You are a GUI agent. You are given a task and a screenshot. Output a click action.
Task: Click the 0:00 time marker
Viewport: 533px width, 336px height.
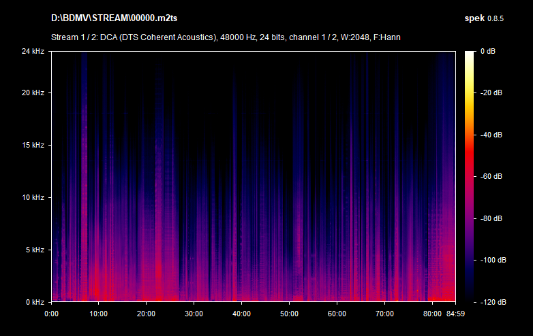(51, 314)
